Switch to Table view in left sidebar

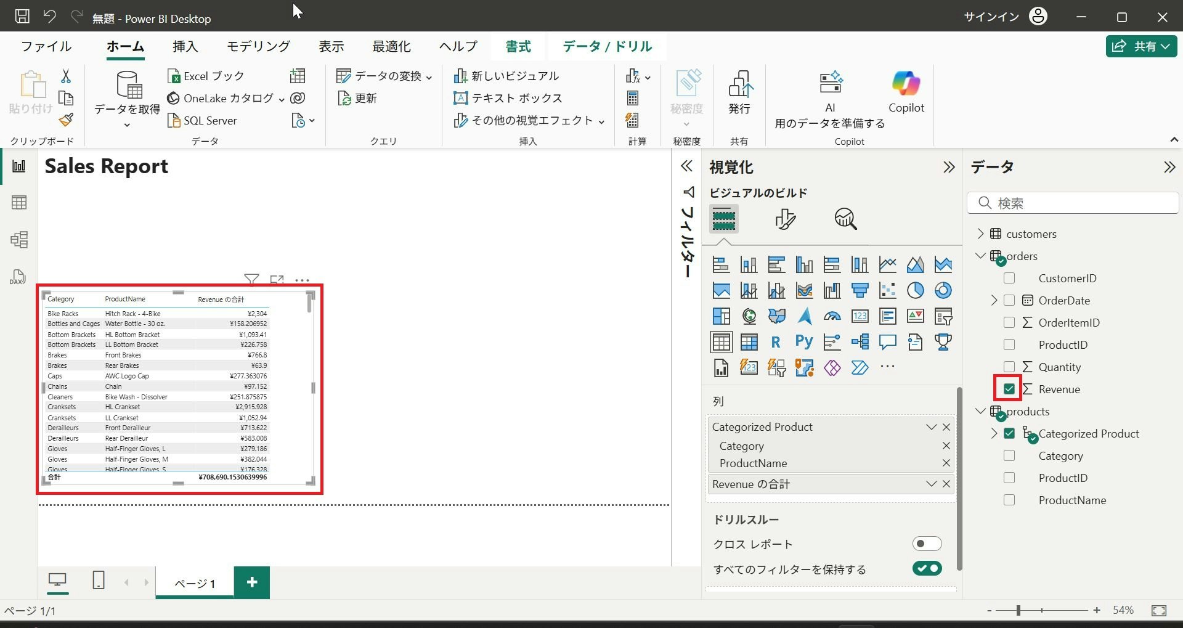click(19, 203)
